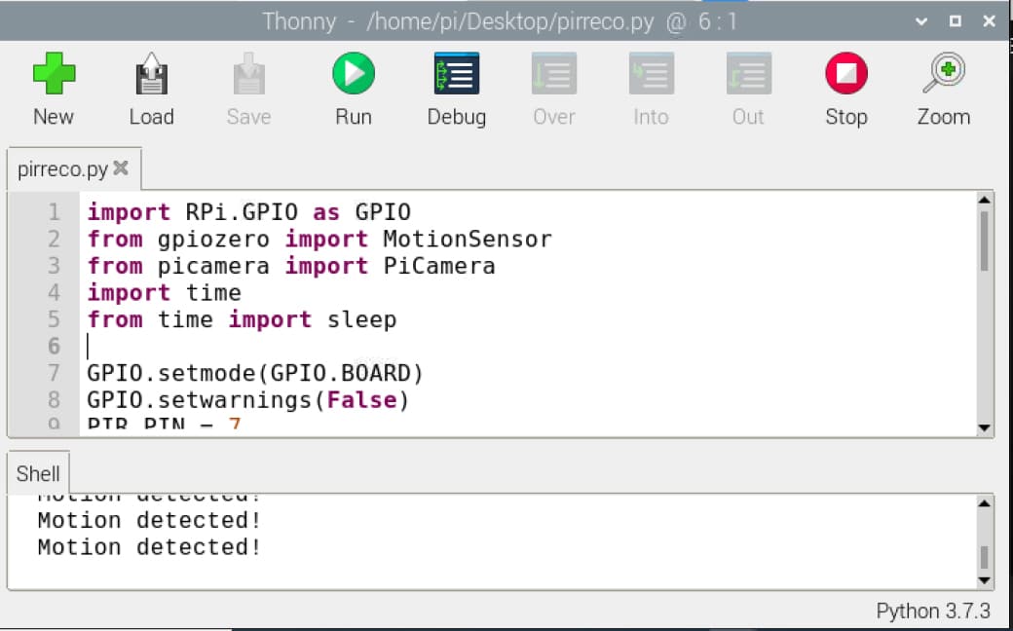Click the Zoom magnifier icon
The height and width of the screenshot is (631, 1013).
click(943, 74)
